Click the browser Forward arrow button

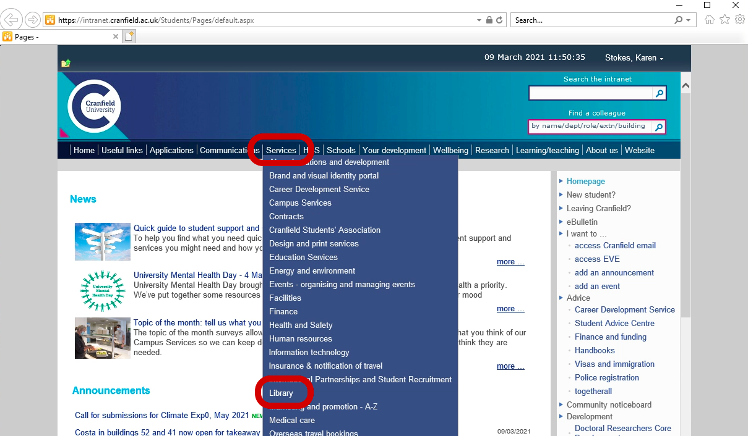coord(32,20)
